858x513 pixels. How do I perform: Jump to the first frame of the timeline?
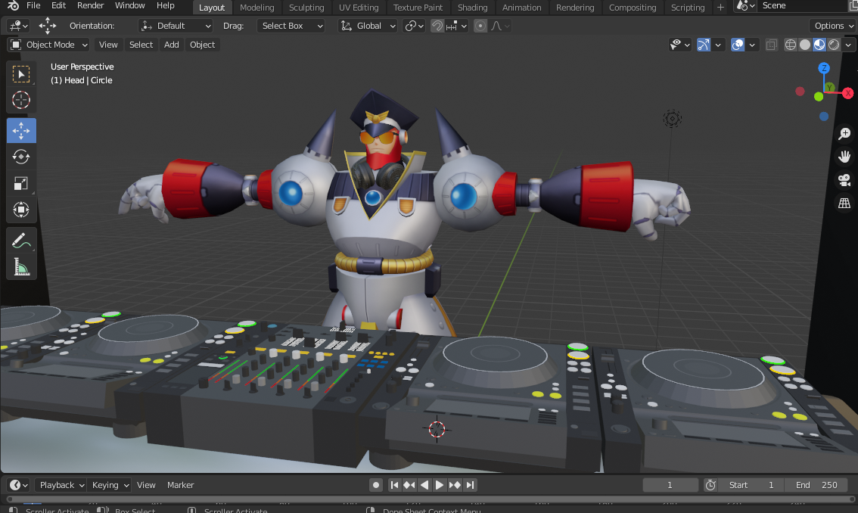(x=394, y=485)
